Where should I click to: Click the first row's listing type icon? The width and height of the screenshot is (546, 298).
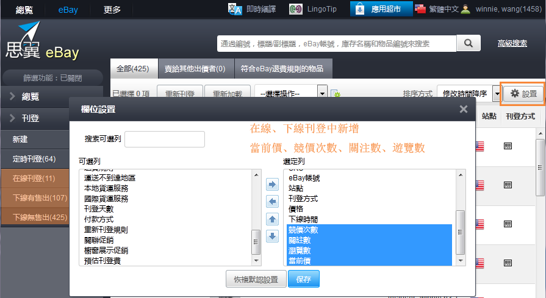[508, 146]
